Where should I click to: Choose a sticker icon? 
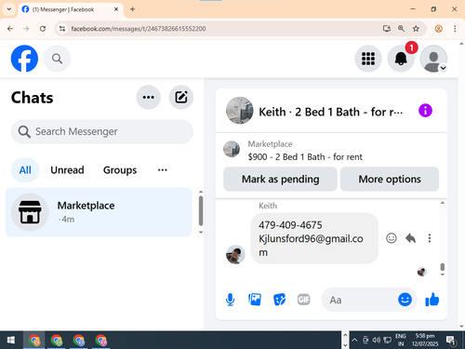(x=279, y=300)
